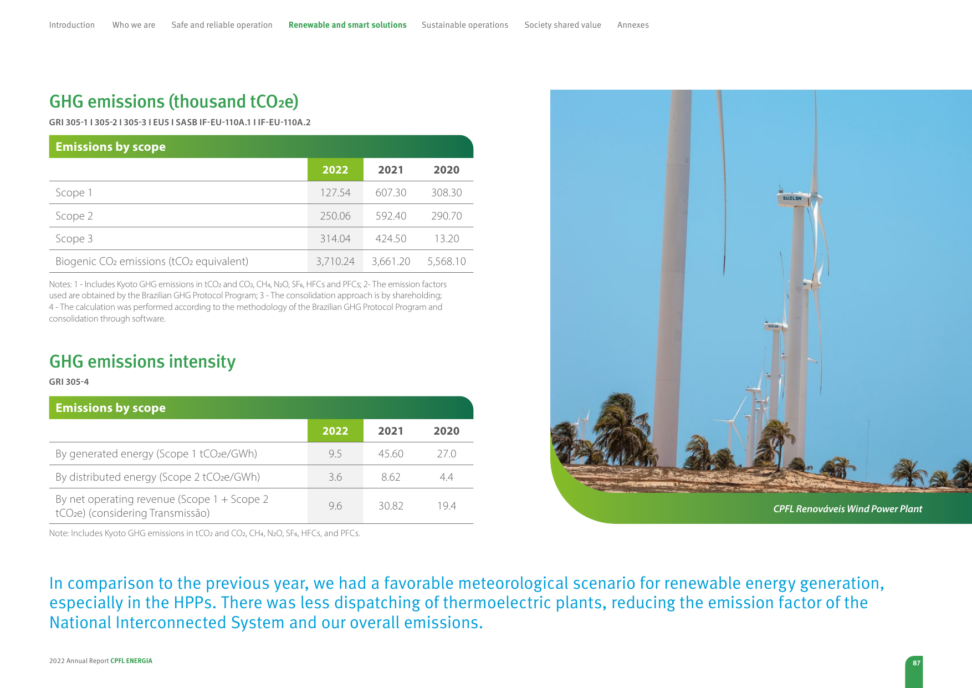Click CPFL Renováveis Wind Power Plant caption
Viewport: 972px width, 688px height.
click(847, 509)
